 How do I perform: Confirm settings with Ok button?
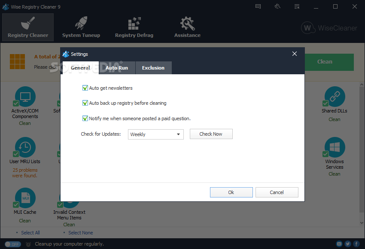tap(231, 192)
